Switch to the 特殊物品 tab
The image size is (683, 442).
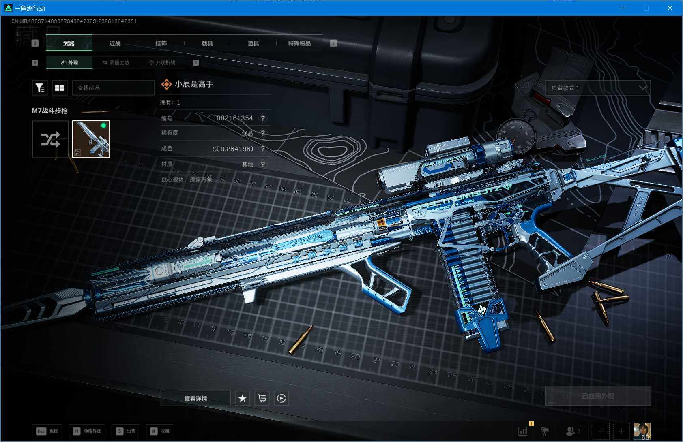click(x=300, y=43)
